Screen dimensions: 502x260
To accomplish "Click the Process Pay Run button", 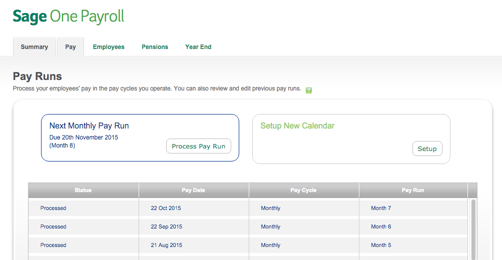I will (199, 146).
